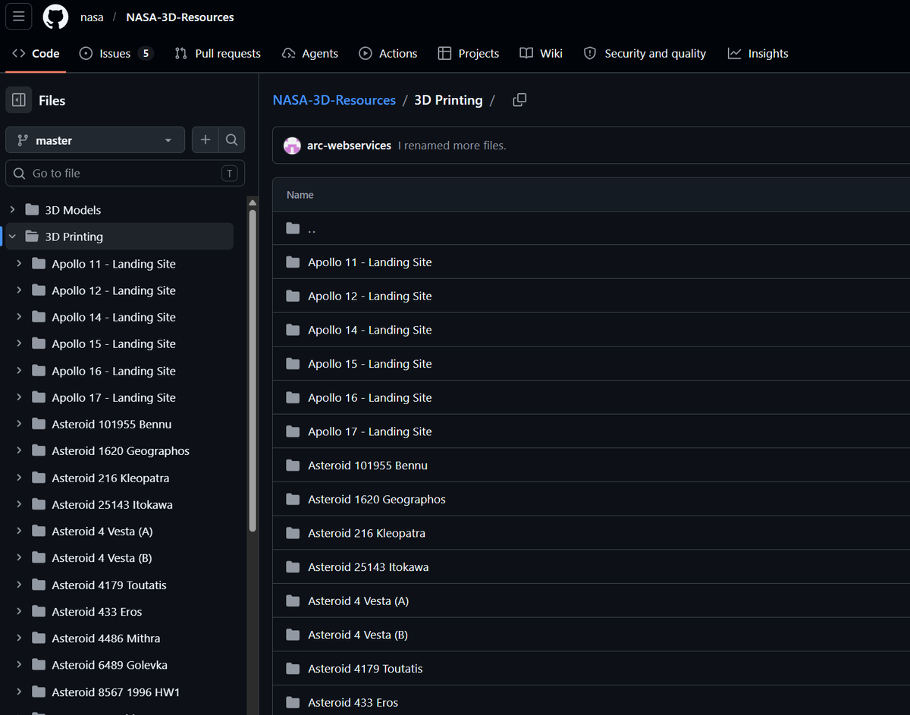Open the Agents tab

(310, 54)
